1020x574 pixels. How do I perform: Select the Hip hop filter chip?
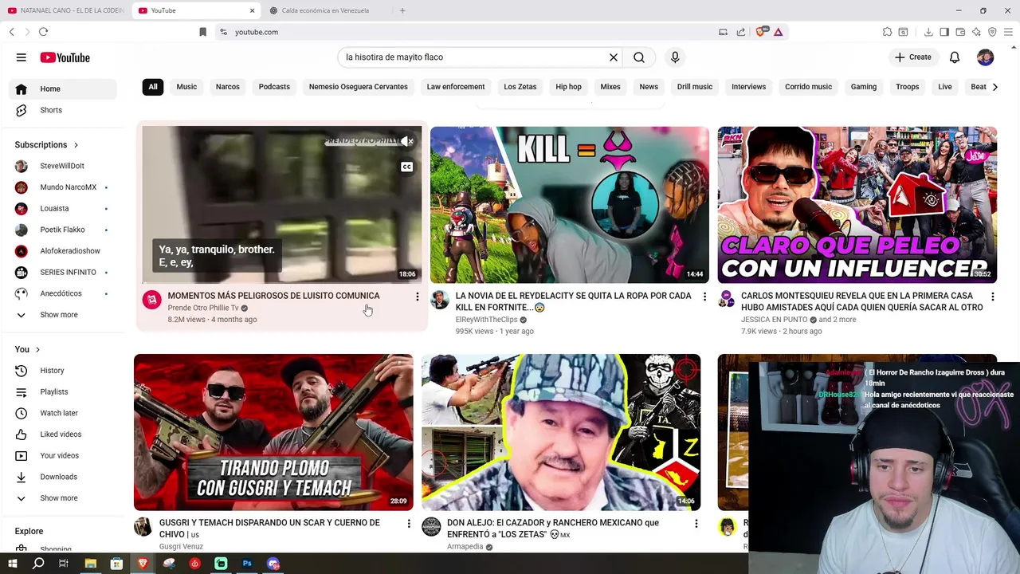tap(569, 87)
